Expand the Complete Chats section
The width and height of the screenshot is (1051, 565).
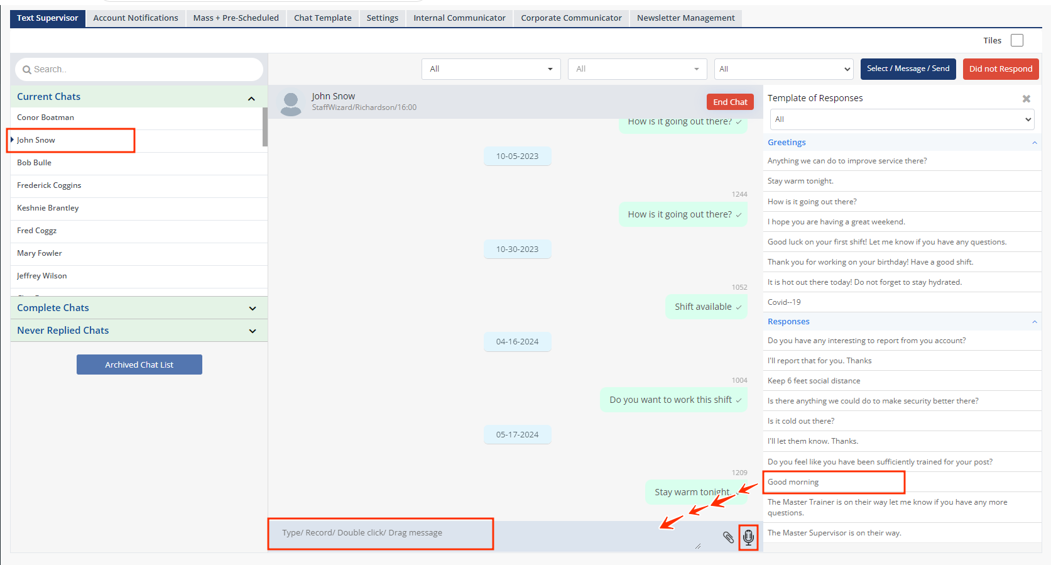(x=253, y=308)
